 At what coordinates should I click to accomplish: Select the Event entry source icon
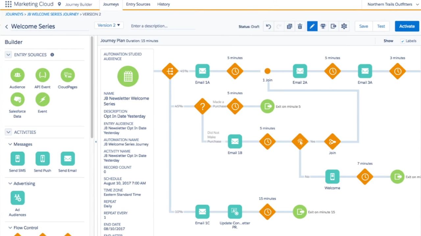tap(42, 99)
